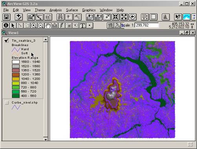Uncheck the Tin_ceahlau_3 theme visibility box
This screenshot has height=149, width=197.
[7, 40]
